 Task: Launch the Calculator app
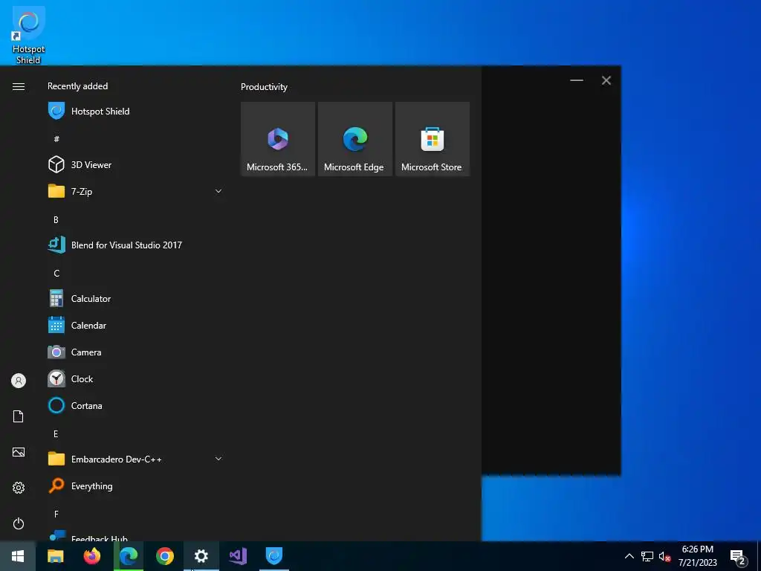[x=135, y=299]
